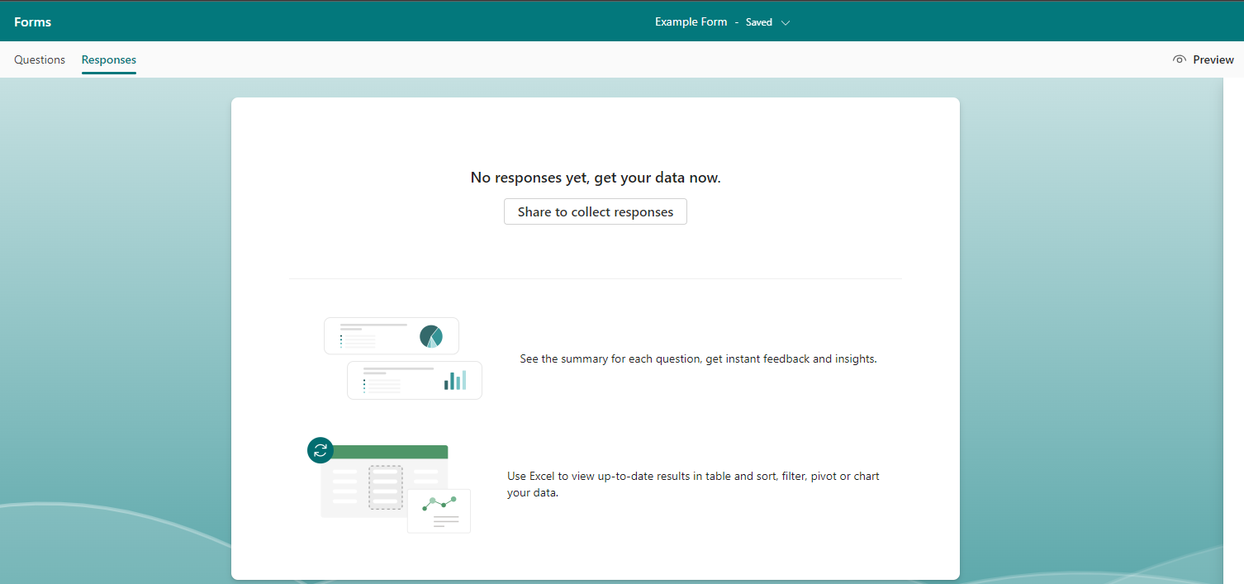Viewport: 1244px width, 584px height.
Task: Click the eye icon beside Preview
Action: coord(1180,59)
